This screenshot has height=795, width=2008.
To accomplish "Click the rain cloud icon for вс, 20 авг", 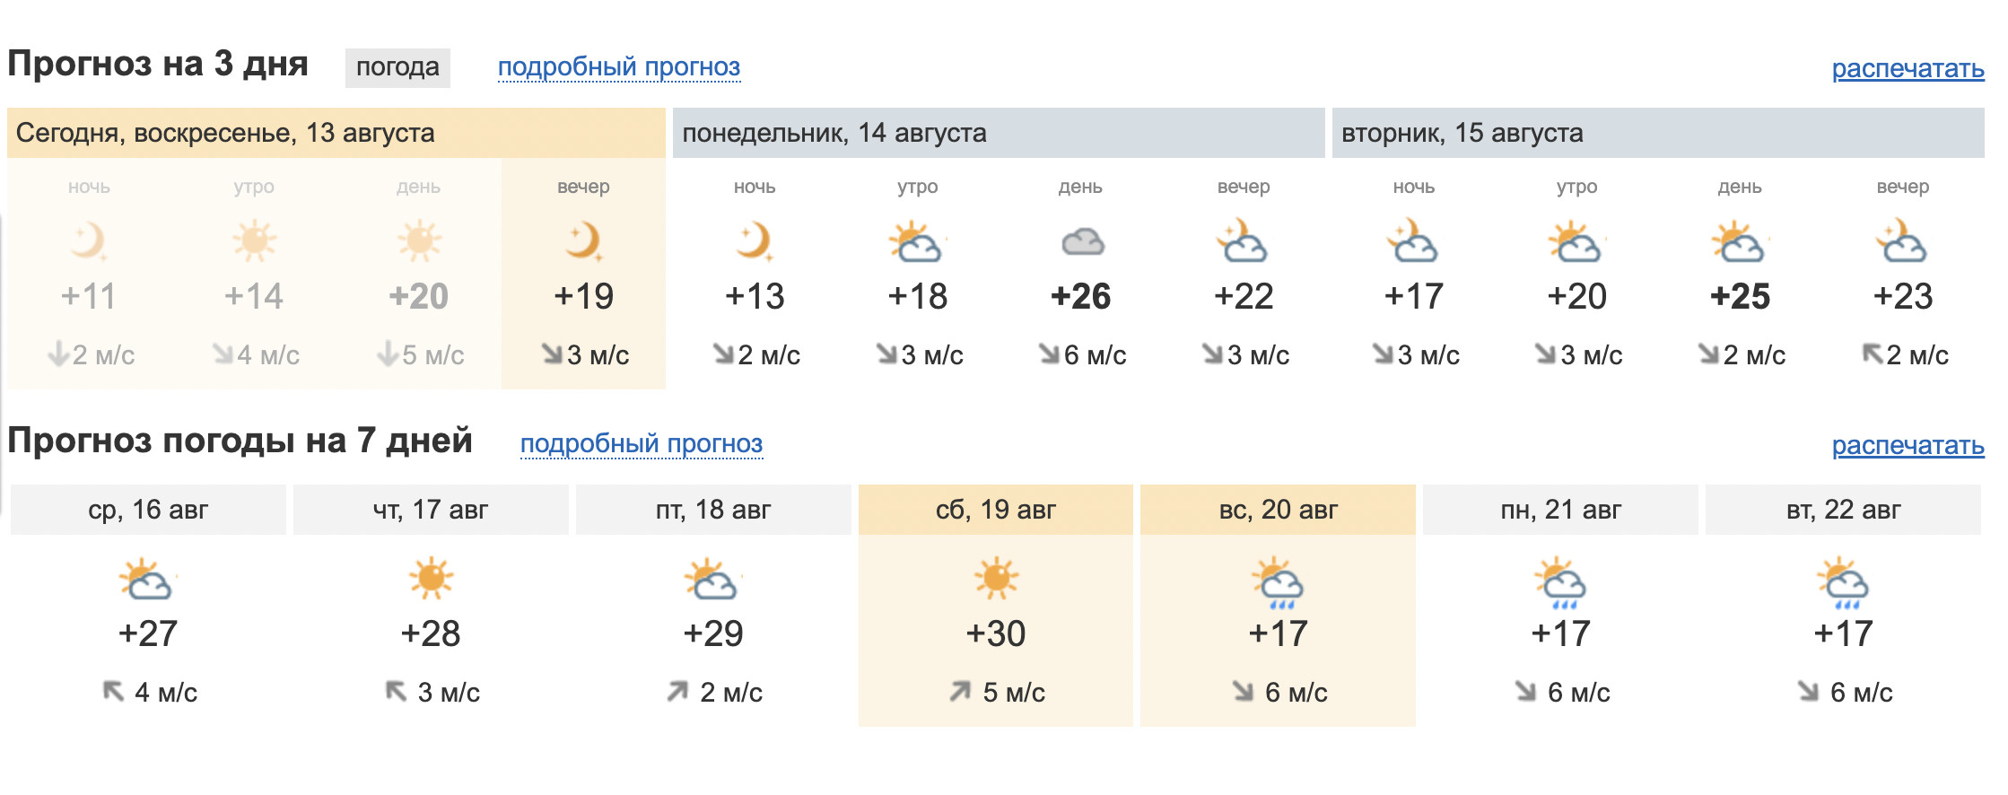I will 1278,582.
